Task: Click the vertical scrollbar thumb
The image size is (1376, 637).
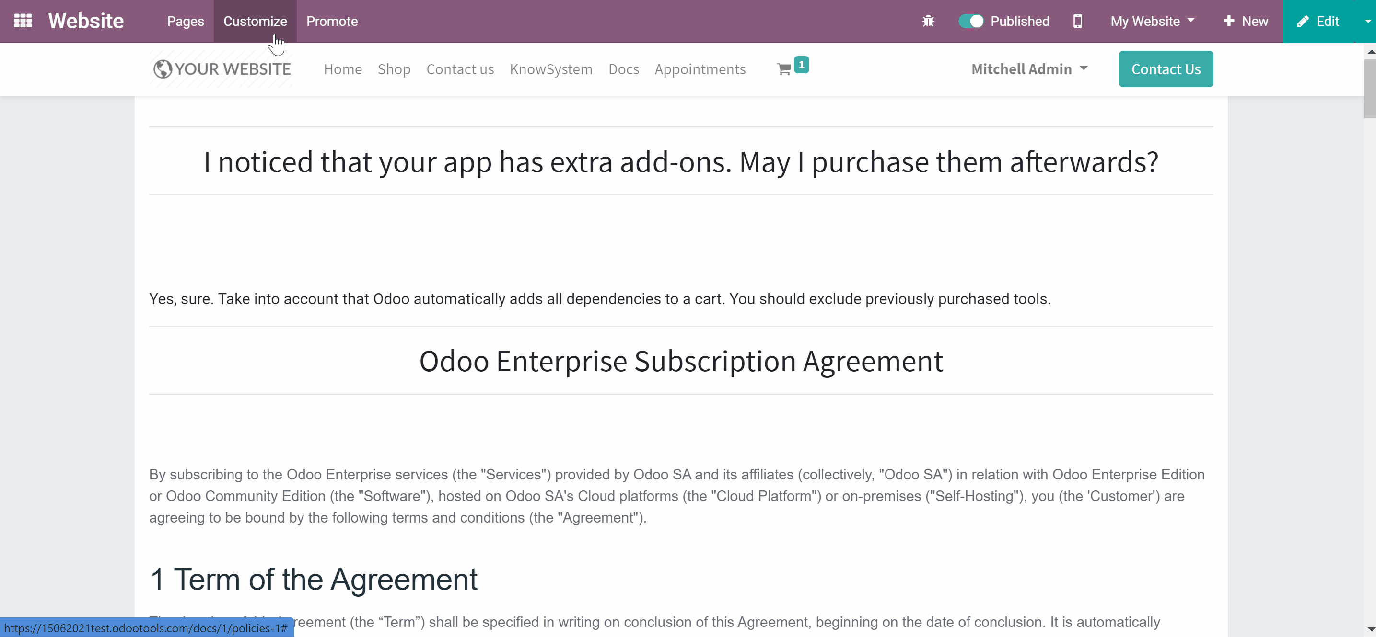Action: [x=1370, y=88]
